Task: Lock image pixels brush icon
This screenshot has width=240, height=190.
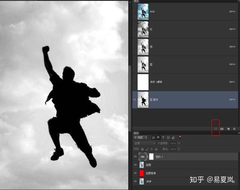Action: [x=147, y=149]
